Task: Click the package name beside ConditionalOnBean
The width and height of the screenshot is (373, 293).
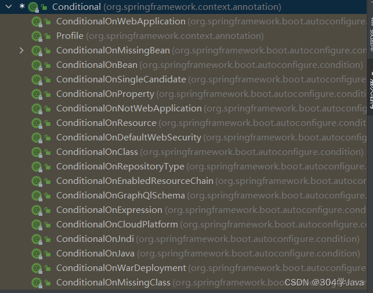Action: tap(251, 65)
